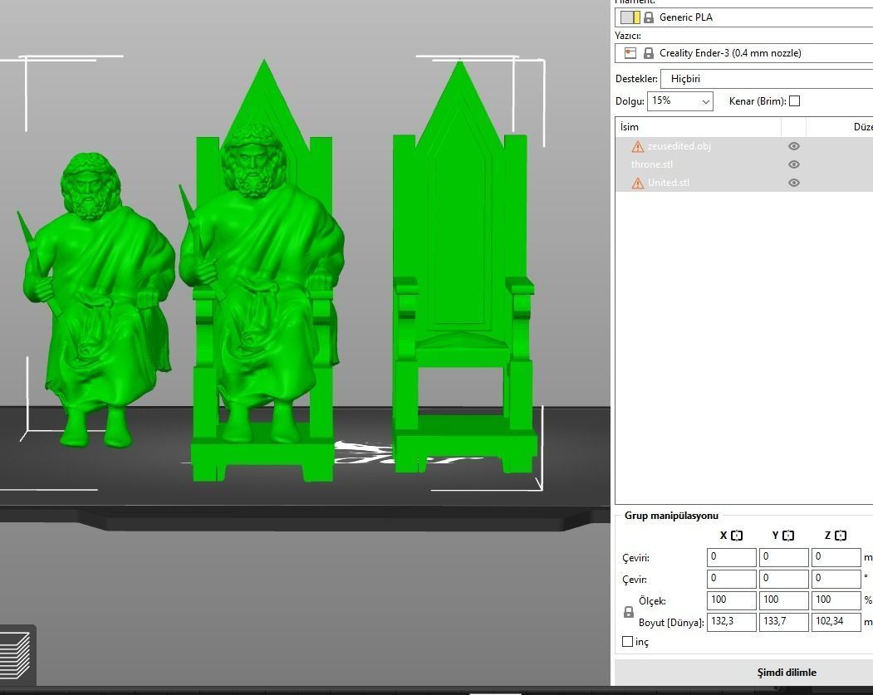
Task: Click the X axis mirror icon
Action: point(737,536)
